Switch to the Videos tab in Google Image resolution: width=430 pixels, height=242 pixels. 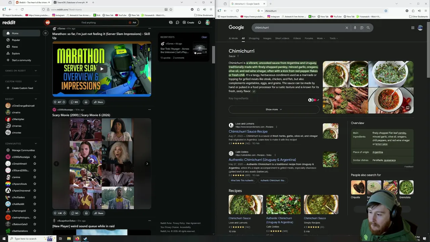[x=297, y=38]
